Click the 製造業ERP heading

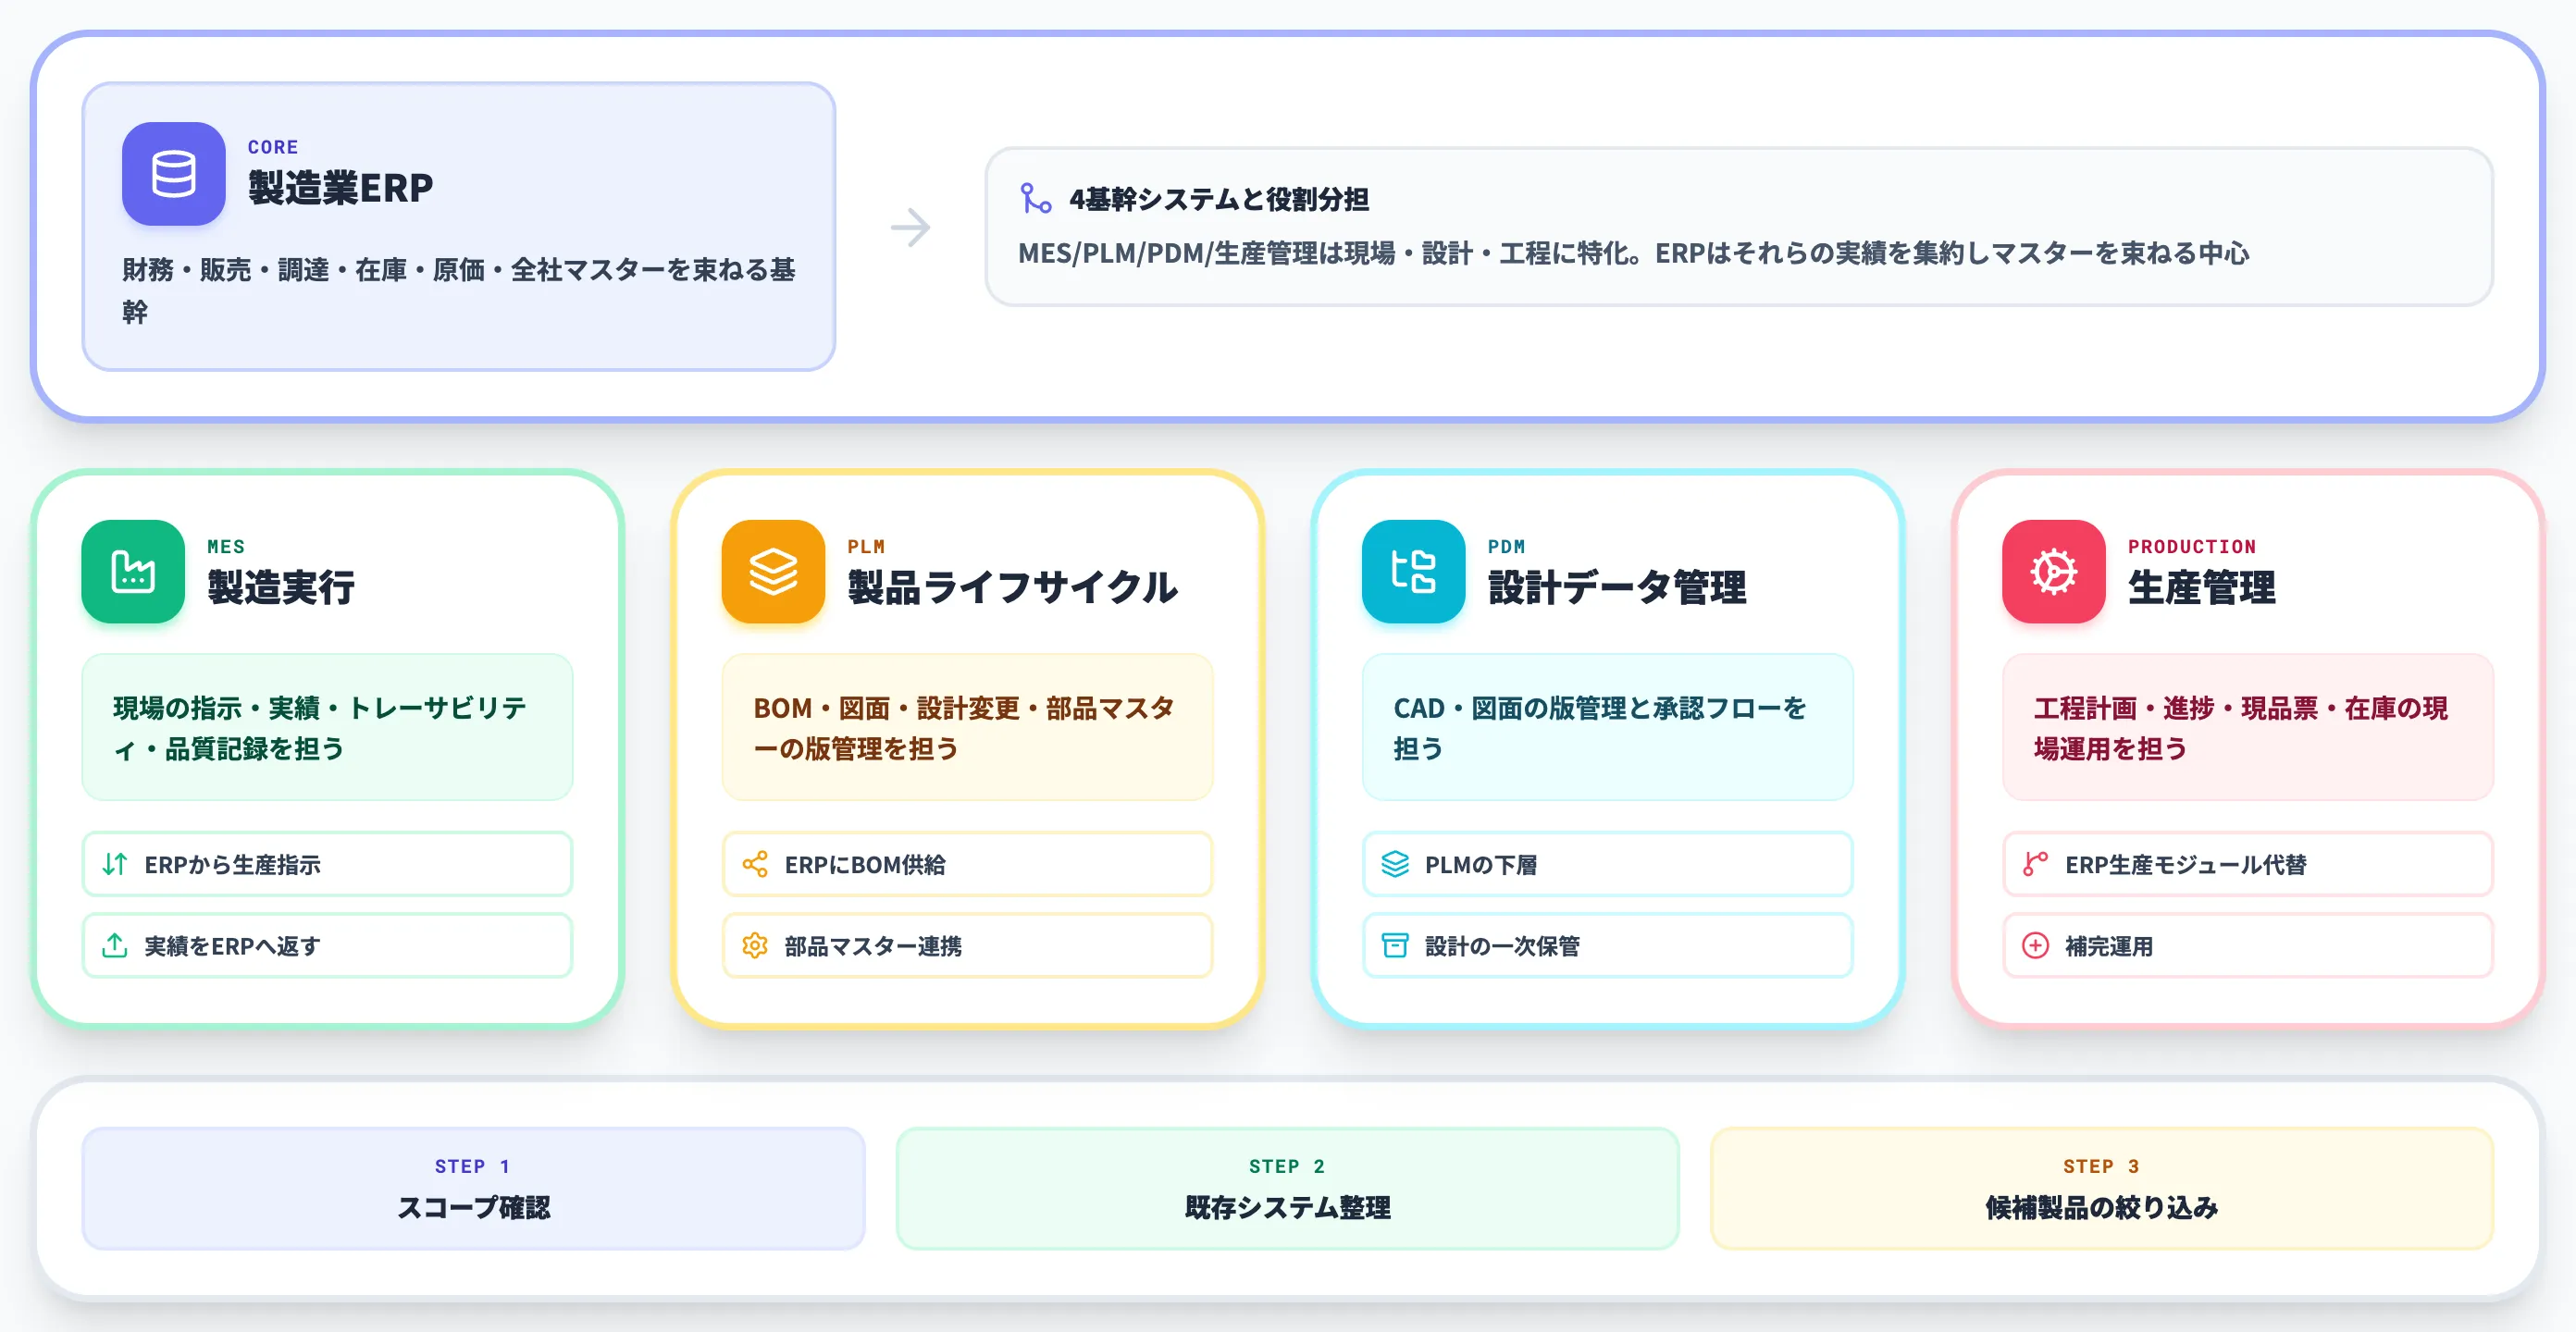pos(340,188)
